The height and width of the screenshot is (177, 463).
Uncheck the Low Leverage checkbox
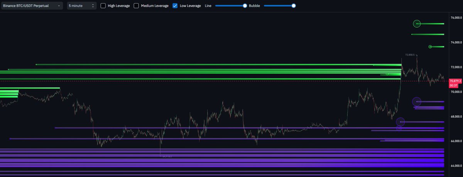coord(175,6)
